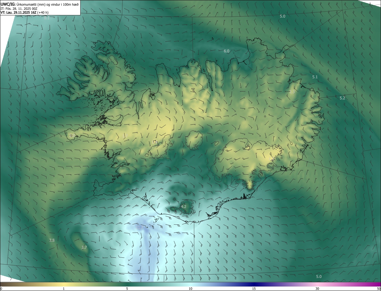Click the 2.3 value label over northeast Iceland

(x=292, y=92)
